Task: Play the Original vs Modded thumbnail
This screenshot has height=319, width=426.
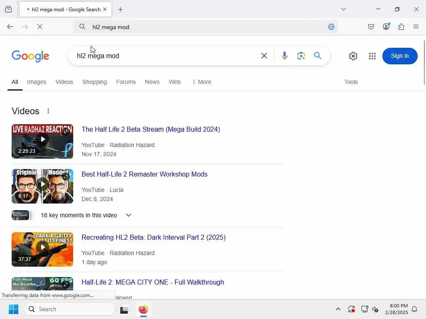Action: point(42,186)
